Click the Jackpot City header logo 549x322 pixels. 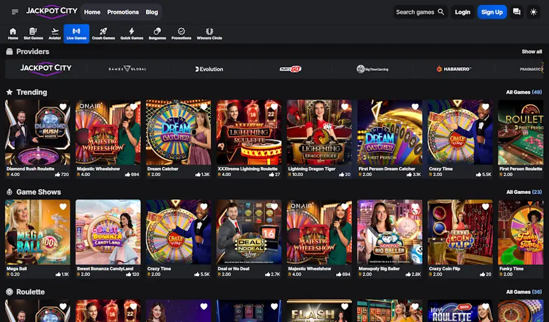pyautogui.click(x=52, y=12)
